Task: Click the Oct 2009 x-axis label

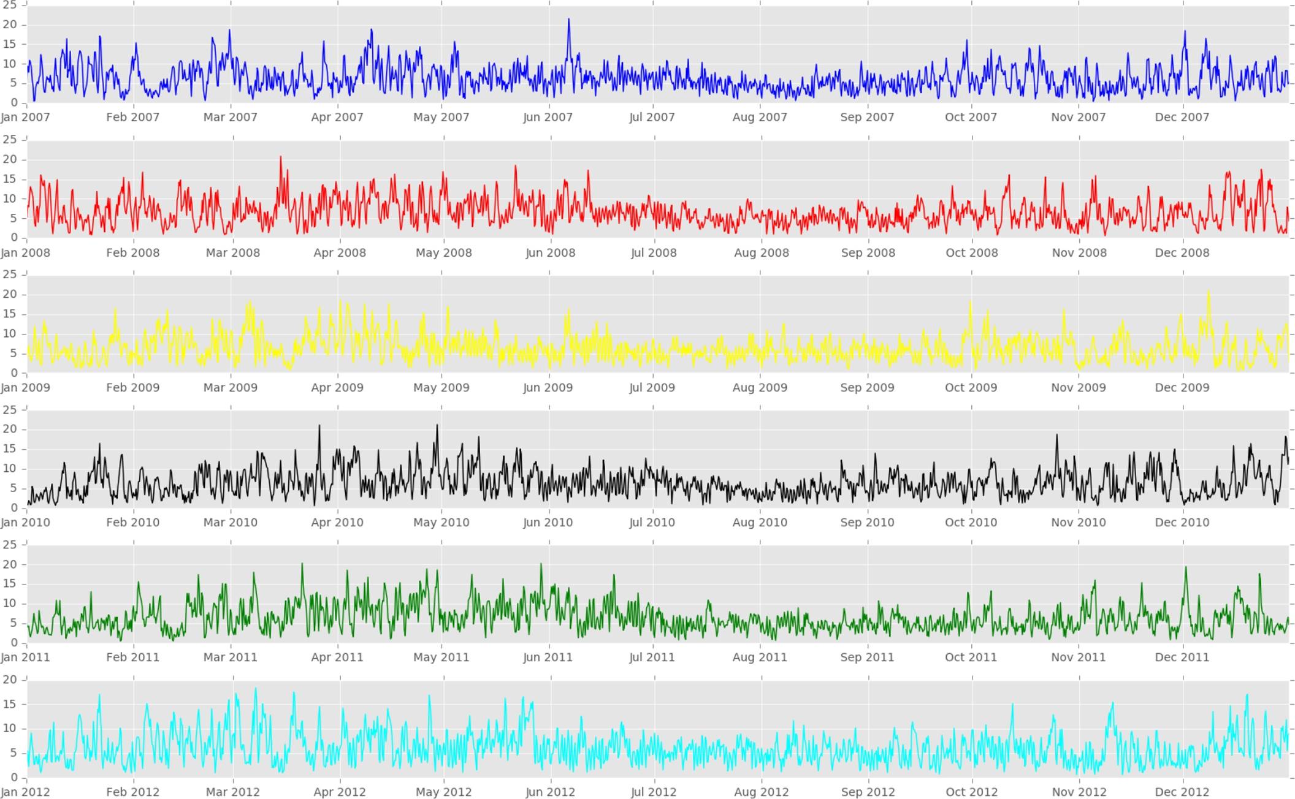Action: click(x=971, y=387)
